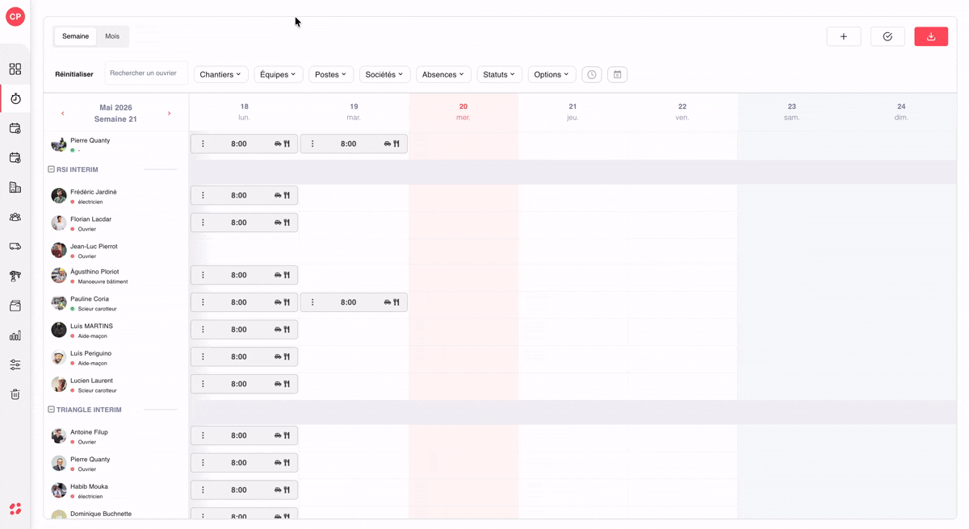Click the CP profile avatar

click(x=15, y=16)
